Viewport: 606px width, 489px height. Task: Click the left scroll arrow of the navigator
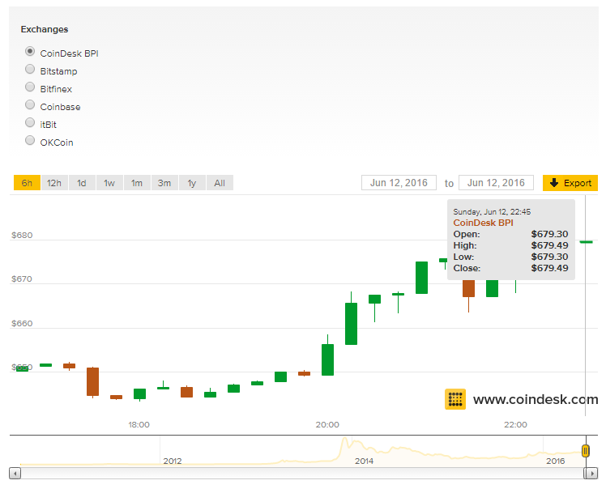tap(15, 473)
